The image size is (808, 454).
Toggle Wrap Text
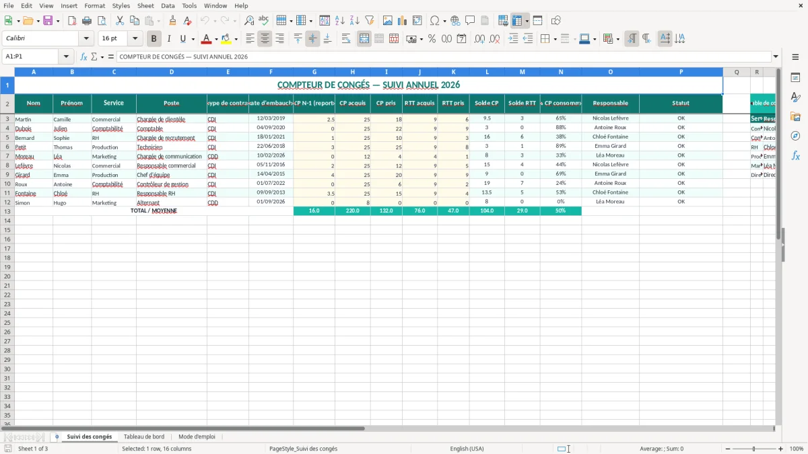point(346,39)
